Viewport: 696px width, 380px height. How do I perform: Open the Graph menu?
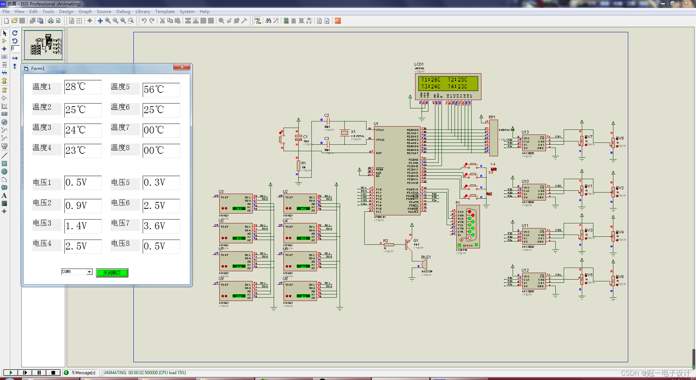tap(85, 12)
